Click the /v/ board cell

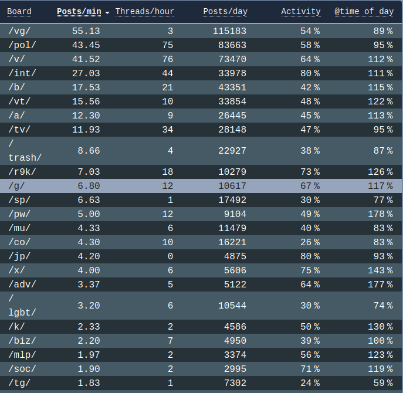click(16, 59)
